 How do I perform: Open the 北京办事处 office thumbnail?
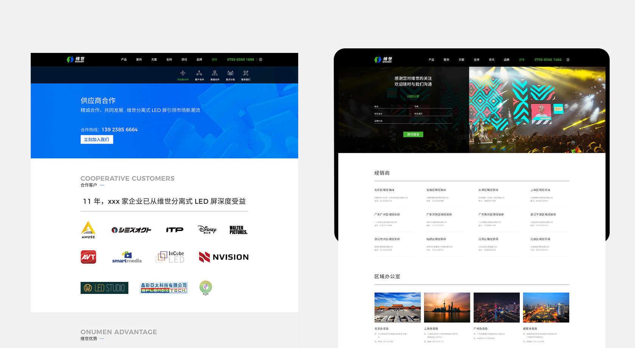(397, 307)
